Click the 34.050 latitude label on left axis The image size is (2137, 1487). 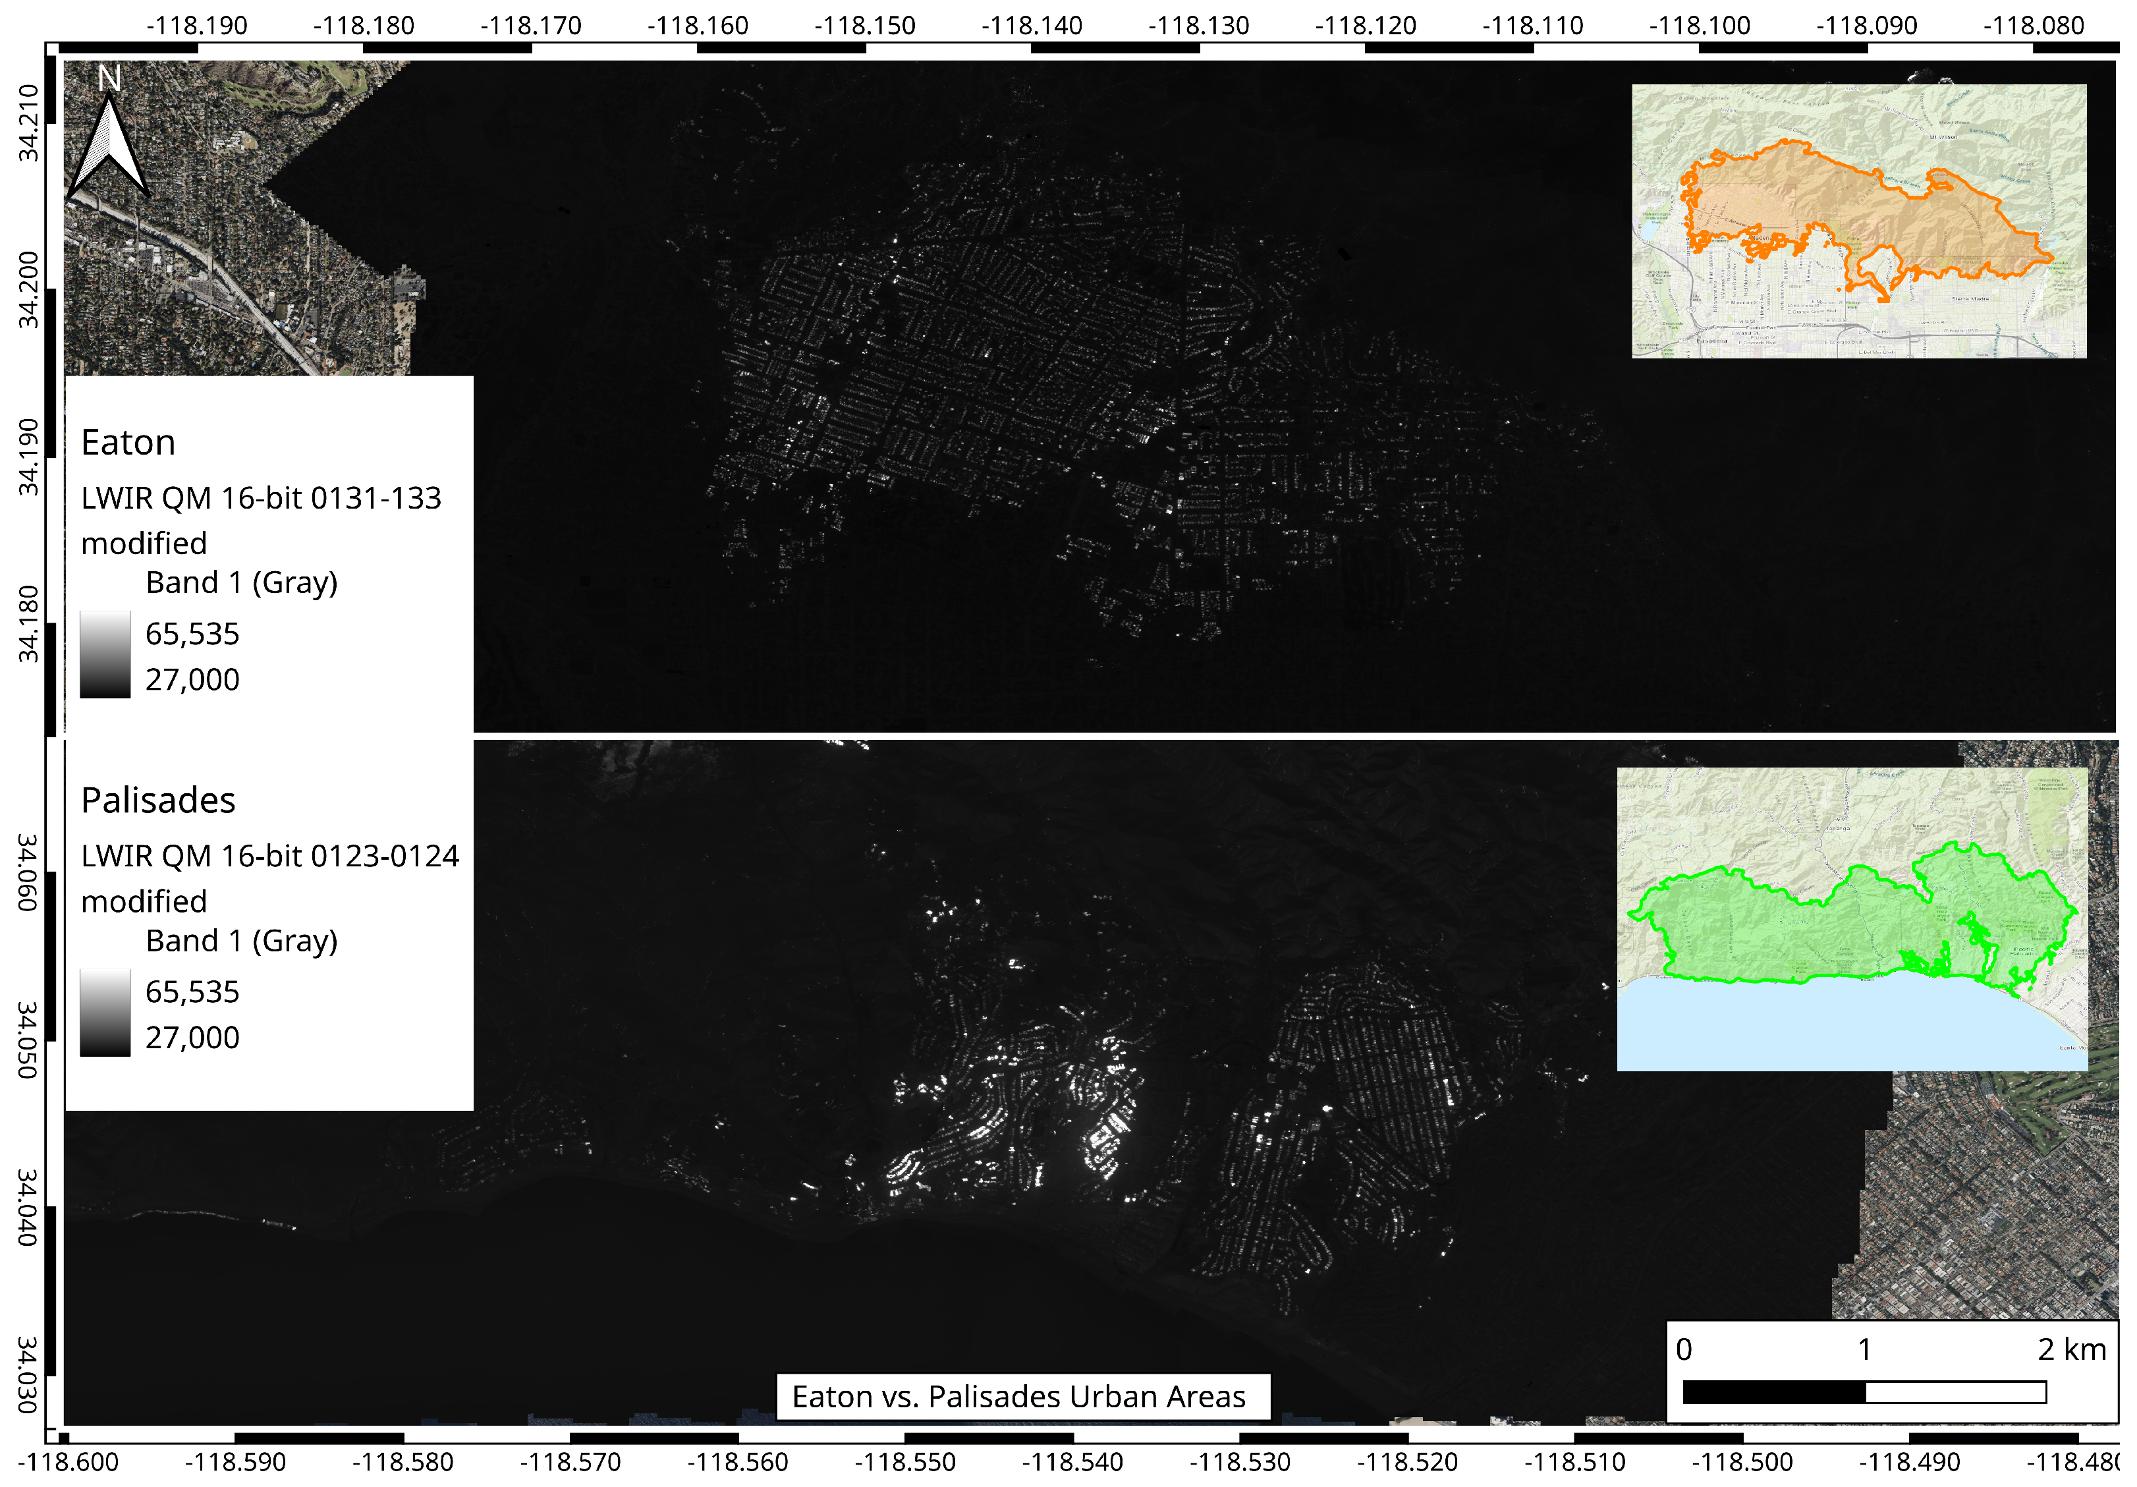[x=28, y=1040]
